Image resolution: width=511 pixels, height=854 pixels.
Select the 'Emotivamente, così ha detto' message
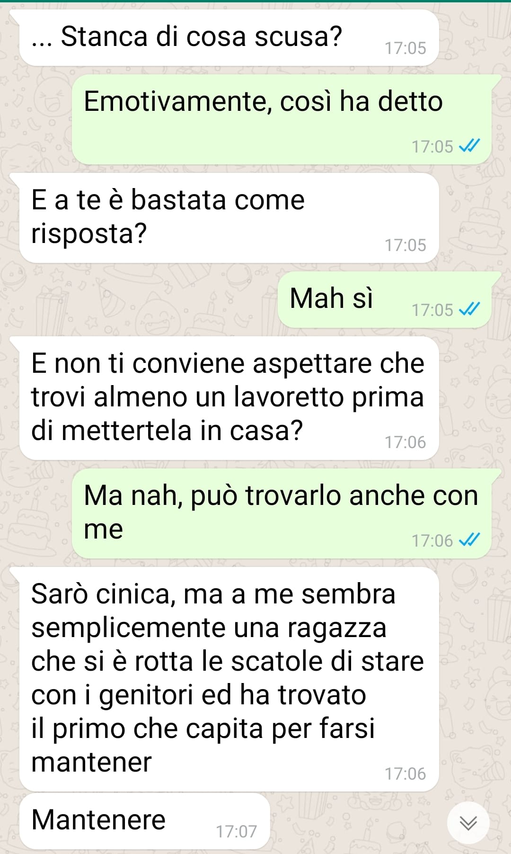(282, 119)
